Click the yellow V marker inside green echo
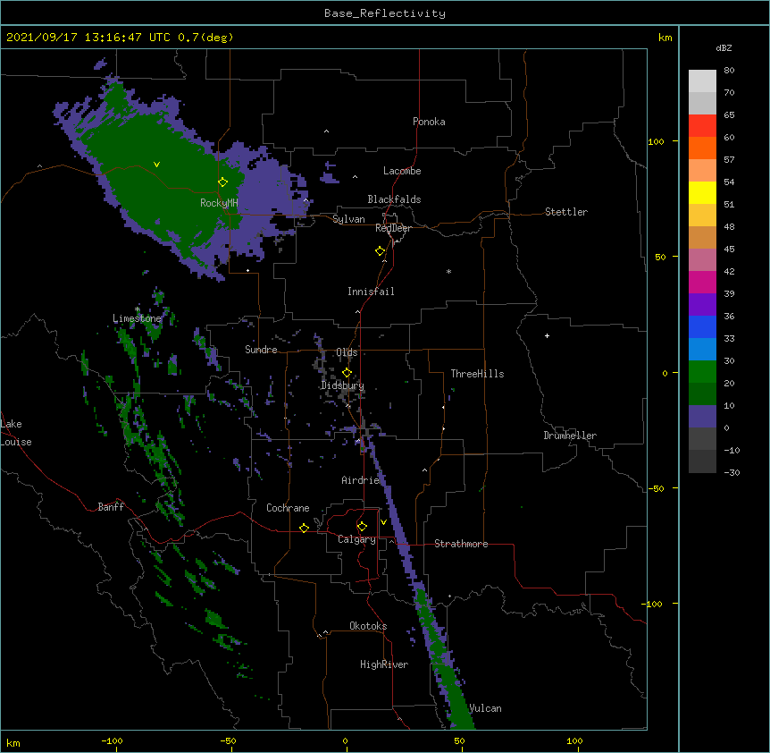Image resolution: width=770 pixels, height=753 pixels. [156, 165]
